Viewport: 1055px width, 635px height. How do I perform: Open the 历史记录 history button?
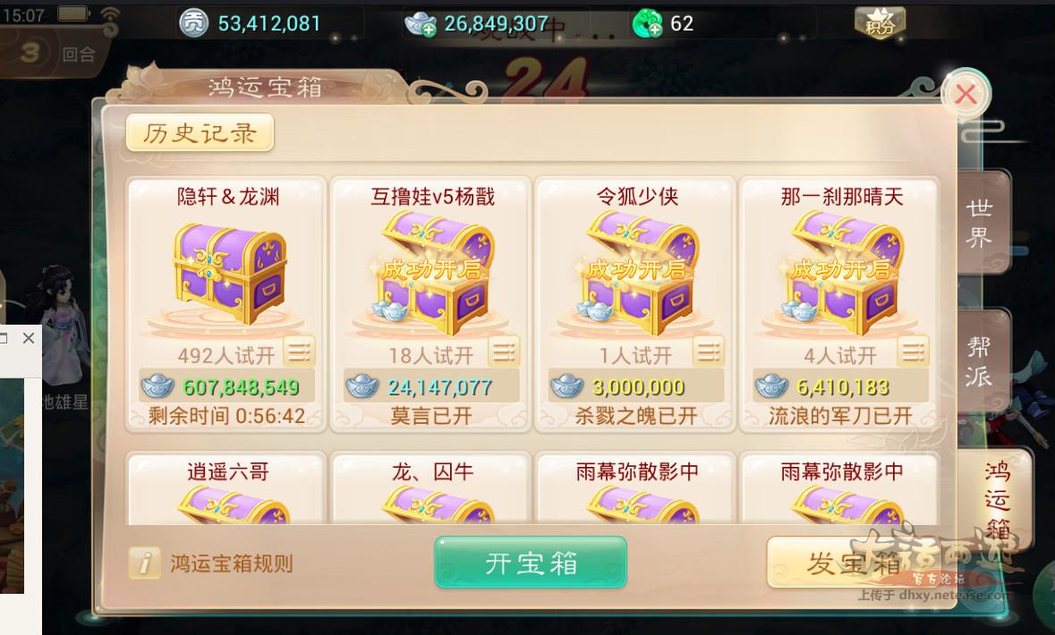click(200, 132)
